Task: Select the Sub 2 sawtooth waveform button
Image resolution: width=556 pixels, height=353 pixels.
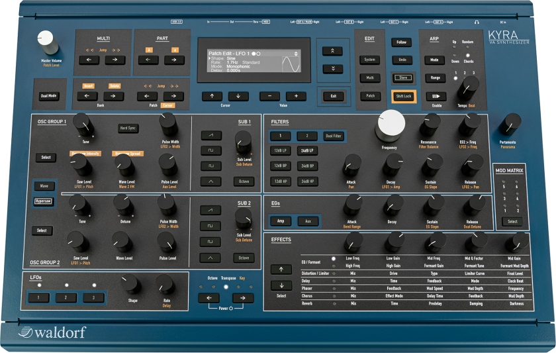Action: point(210,210)
